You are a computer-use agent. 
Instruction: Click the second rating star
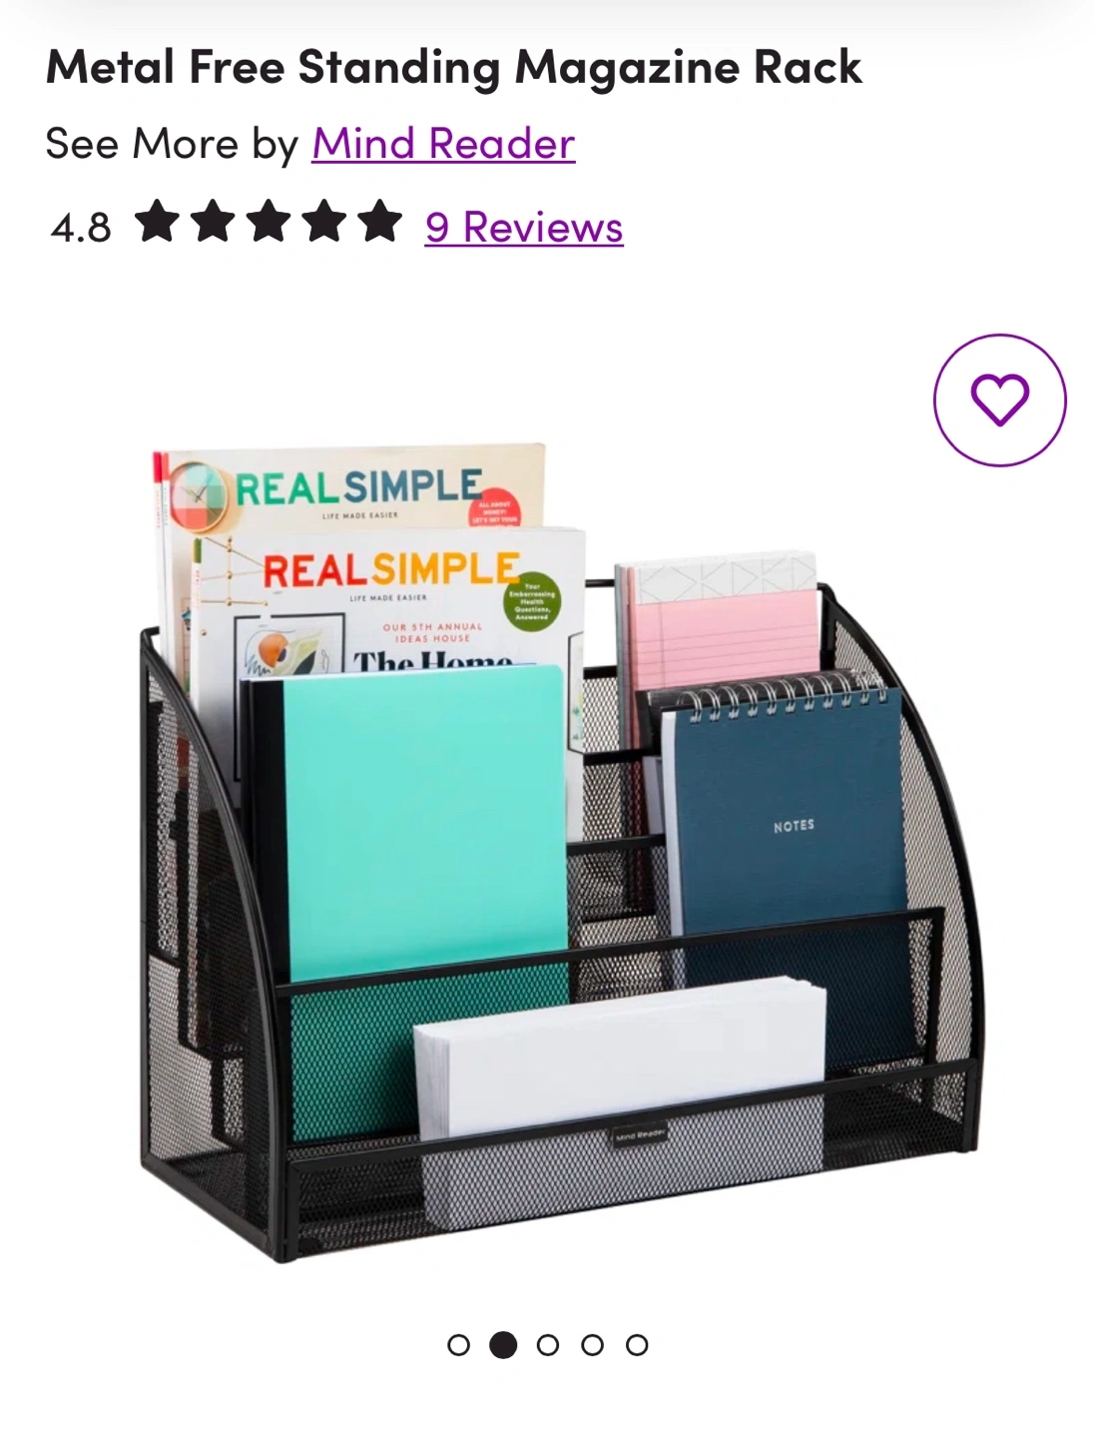pyautogui.click(x=213, y=222)
